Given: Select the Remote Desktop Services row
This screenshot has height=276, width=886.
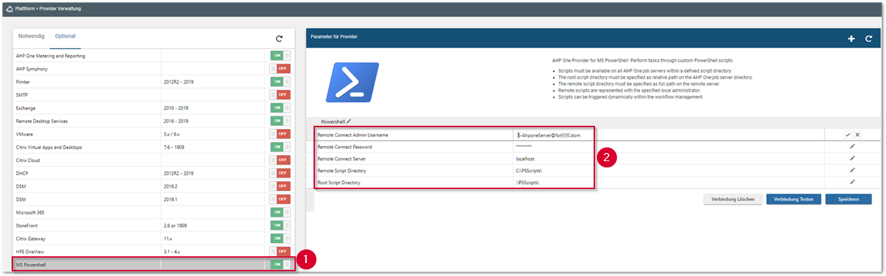Looking at the screenshot, I should (x=155, y=121).
